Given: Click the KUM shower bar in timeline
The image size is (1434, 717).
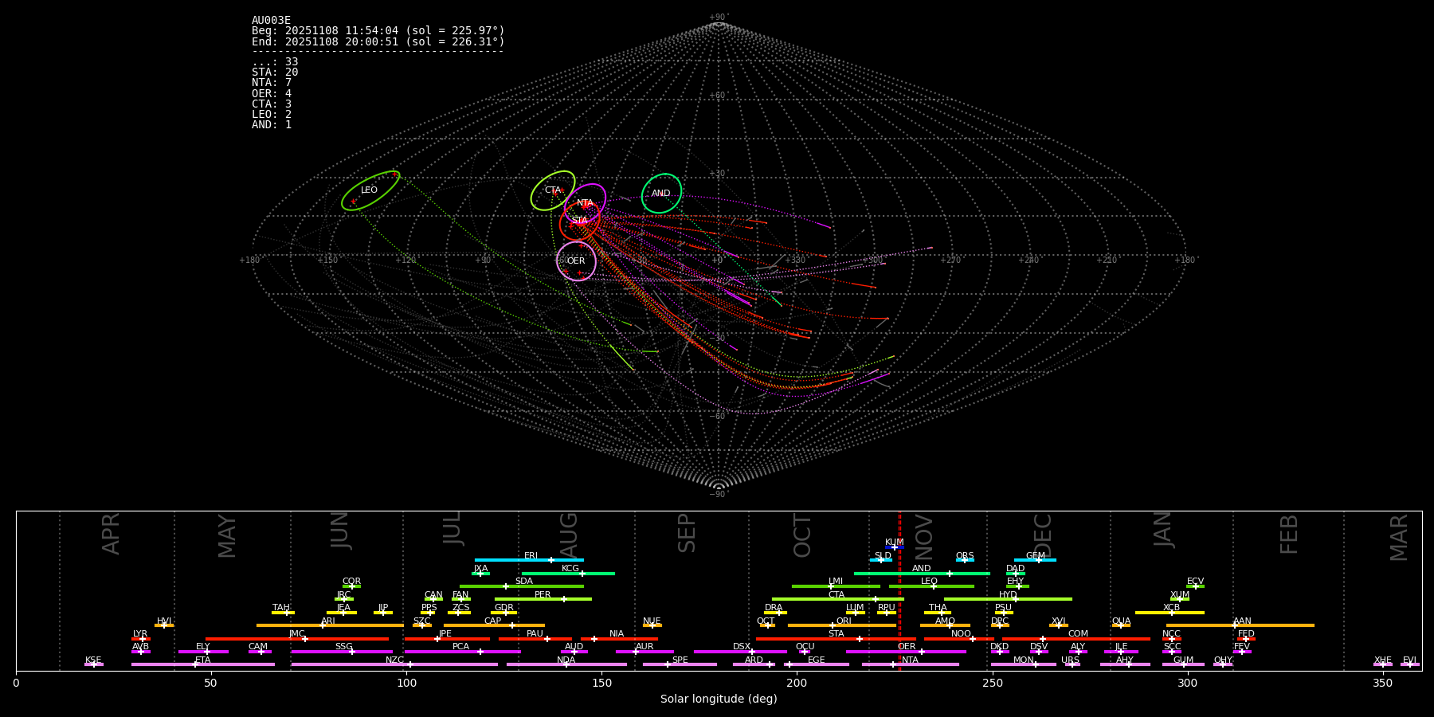Looking at the screenshot, I should pyautogui.click(x=894, y=547).
